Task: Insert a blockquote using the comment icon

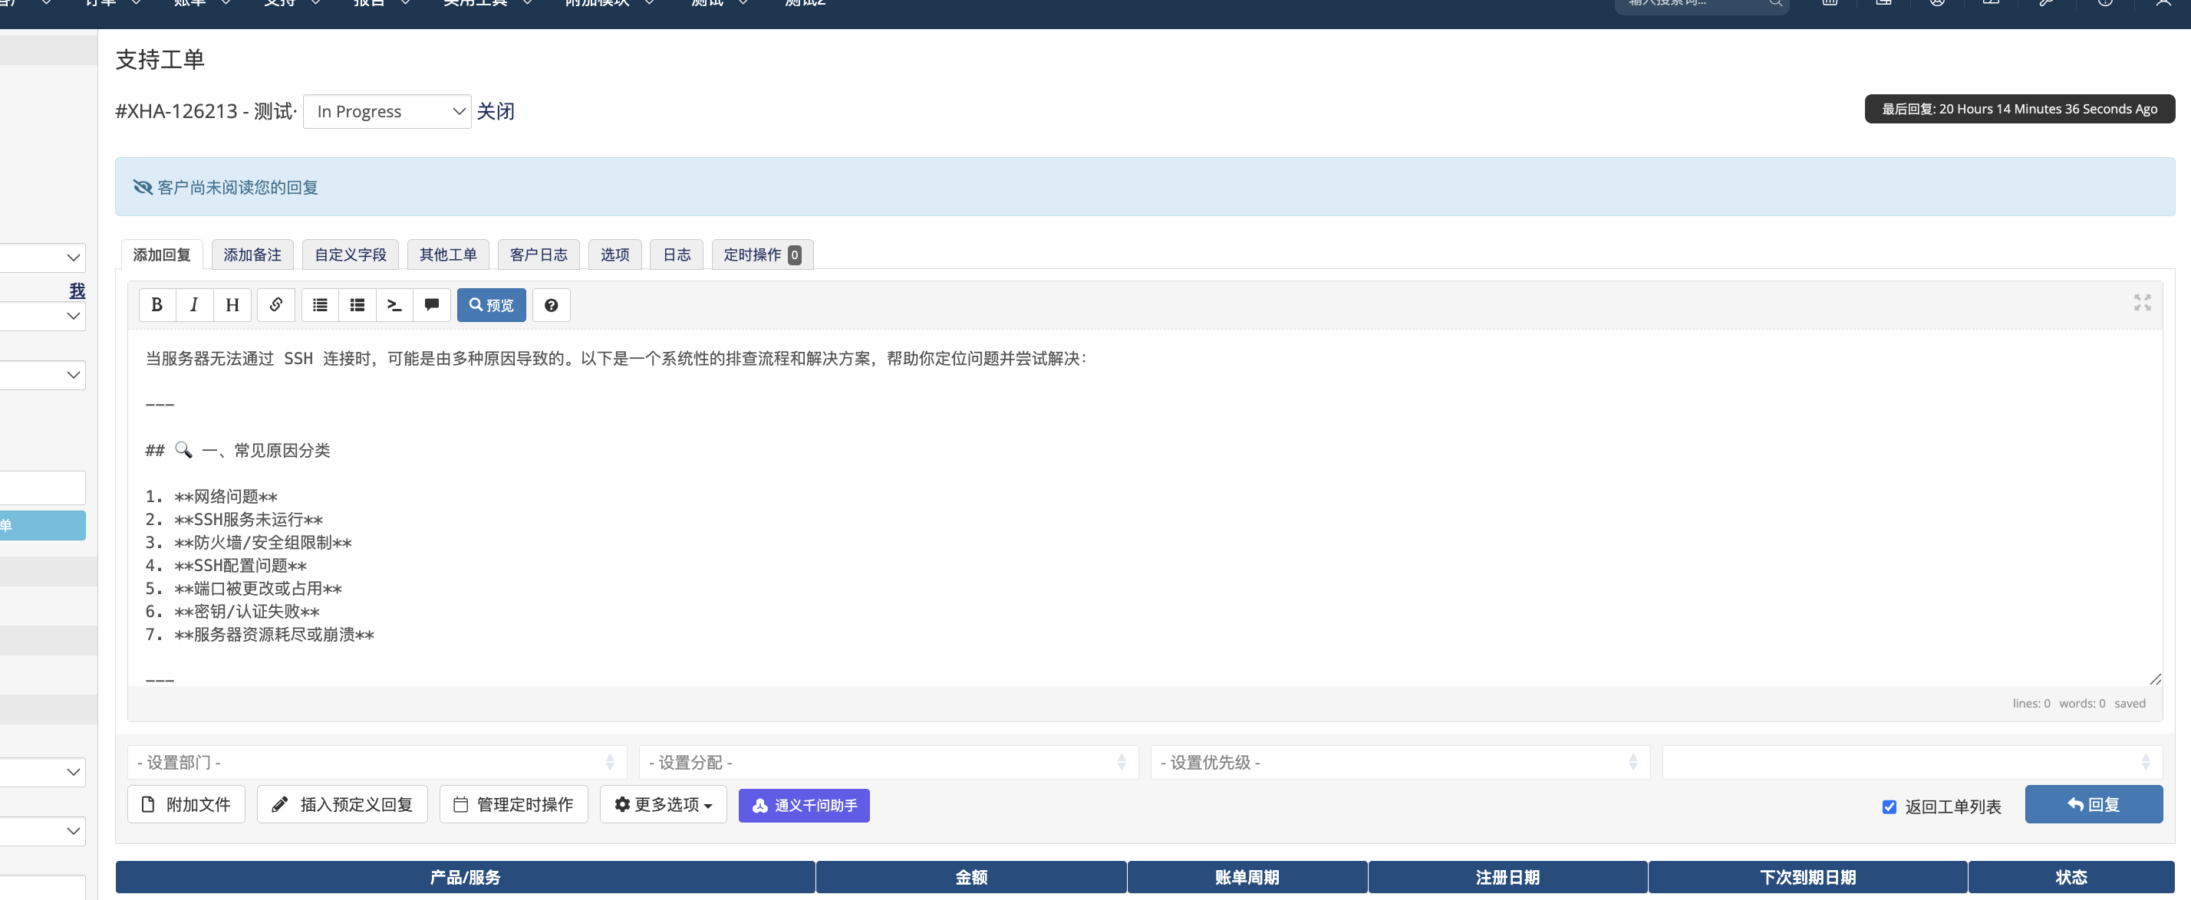Action: 431,304
